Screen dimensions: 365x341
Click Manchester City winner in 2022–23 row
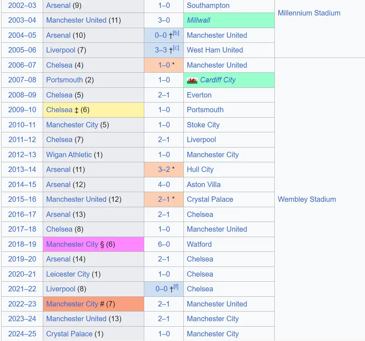pyautogui.click(x=72, y=304)
